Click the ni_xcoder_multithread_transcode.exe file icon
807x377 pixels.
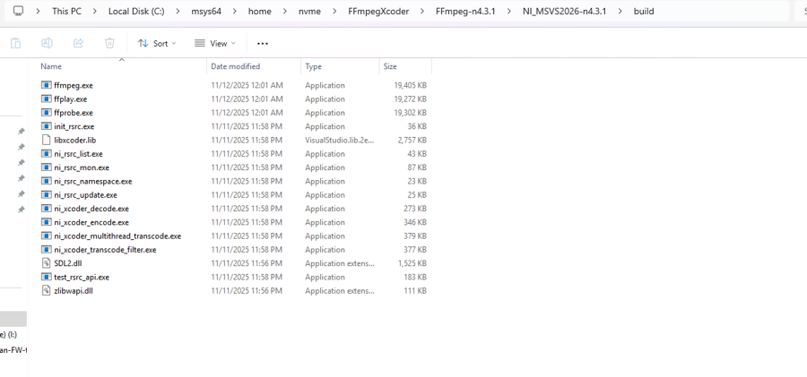point(47,236)
